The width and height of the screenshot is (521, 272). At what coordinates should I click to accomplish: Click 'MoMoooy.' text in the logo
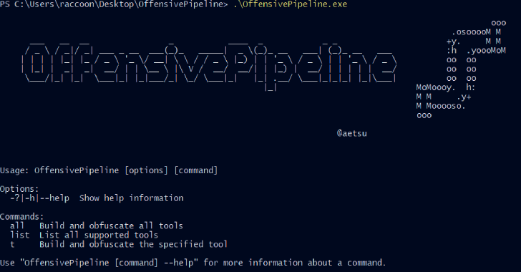click(x=435, y=87)
